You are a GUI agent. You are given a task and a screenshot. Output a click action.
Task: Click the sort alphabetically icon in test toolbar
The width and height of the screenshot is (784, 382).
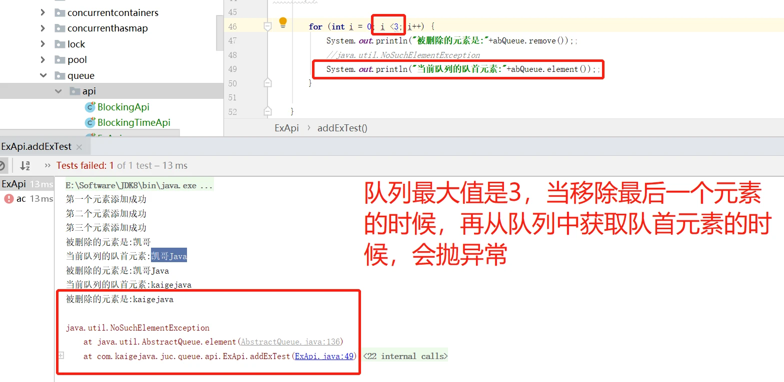(x=24, y=165)
